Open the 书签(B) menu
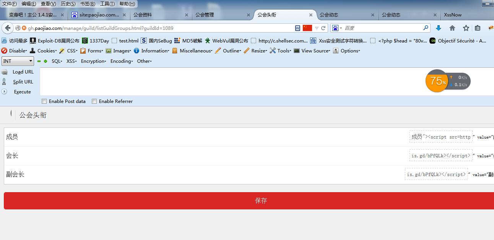 pos(88,4)
